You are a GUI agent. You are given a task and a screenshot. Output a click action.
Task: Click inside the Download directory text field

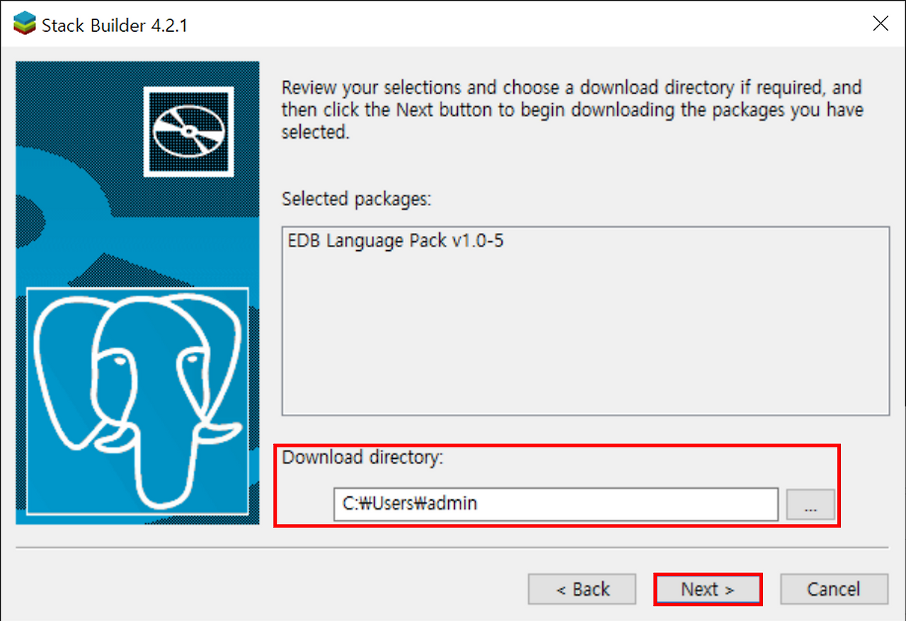[x=556, y=504]
